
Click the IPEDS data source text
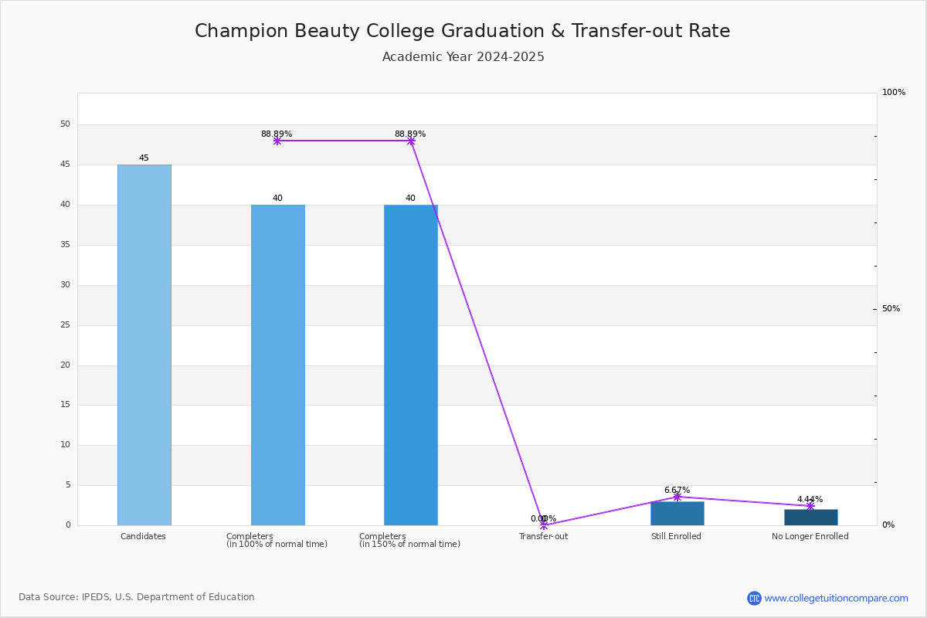pyautogui.click(x=137, y=597)
